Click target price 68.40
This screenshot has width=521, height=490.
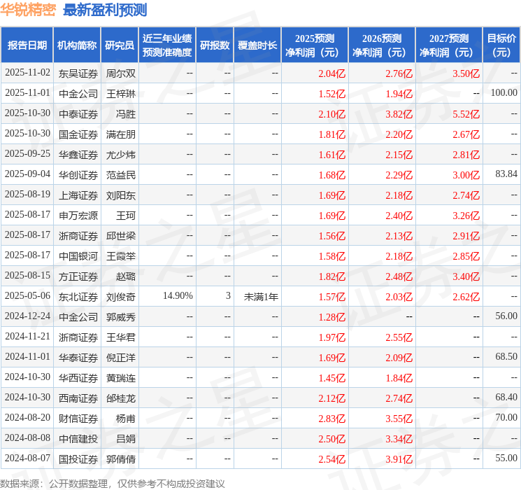pyautogui.click(x=506, y=397)
